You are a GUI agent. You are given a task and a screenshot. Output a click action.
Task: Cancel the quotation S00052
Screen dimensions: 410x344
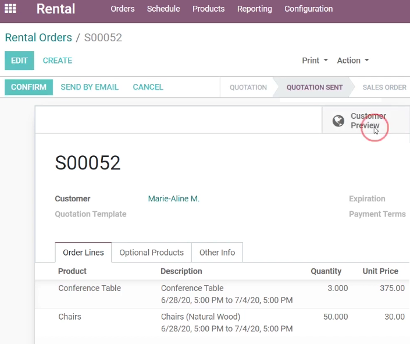pyautogui.click(x=148, y=87)
